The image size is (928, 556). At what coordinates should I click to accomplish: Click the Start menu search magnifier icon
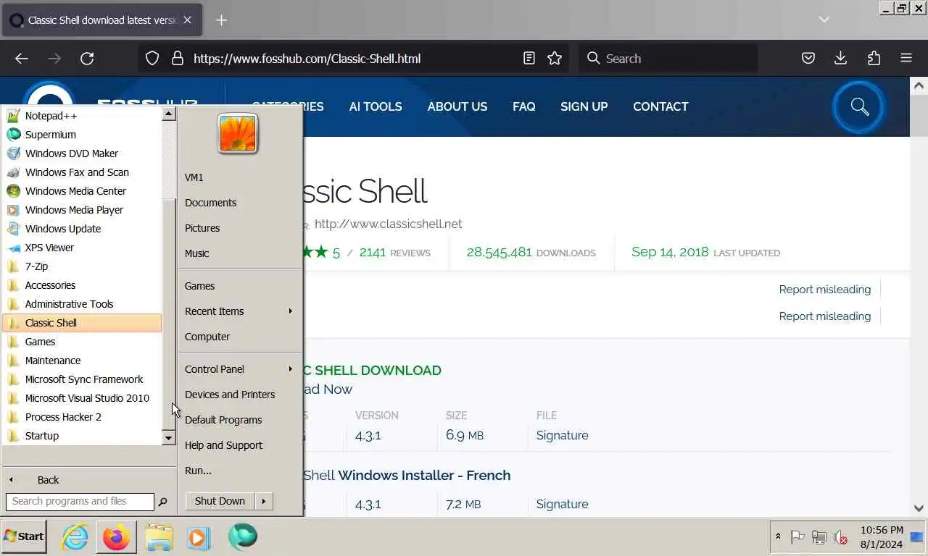(x=163, y=502)
